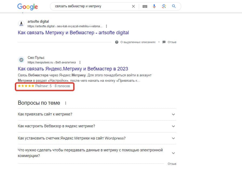Click chevron for электронной коммерции question
The height and width of the screenshot is (174, 242).
click(173, 153)
